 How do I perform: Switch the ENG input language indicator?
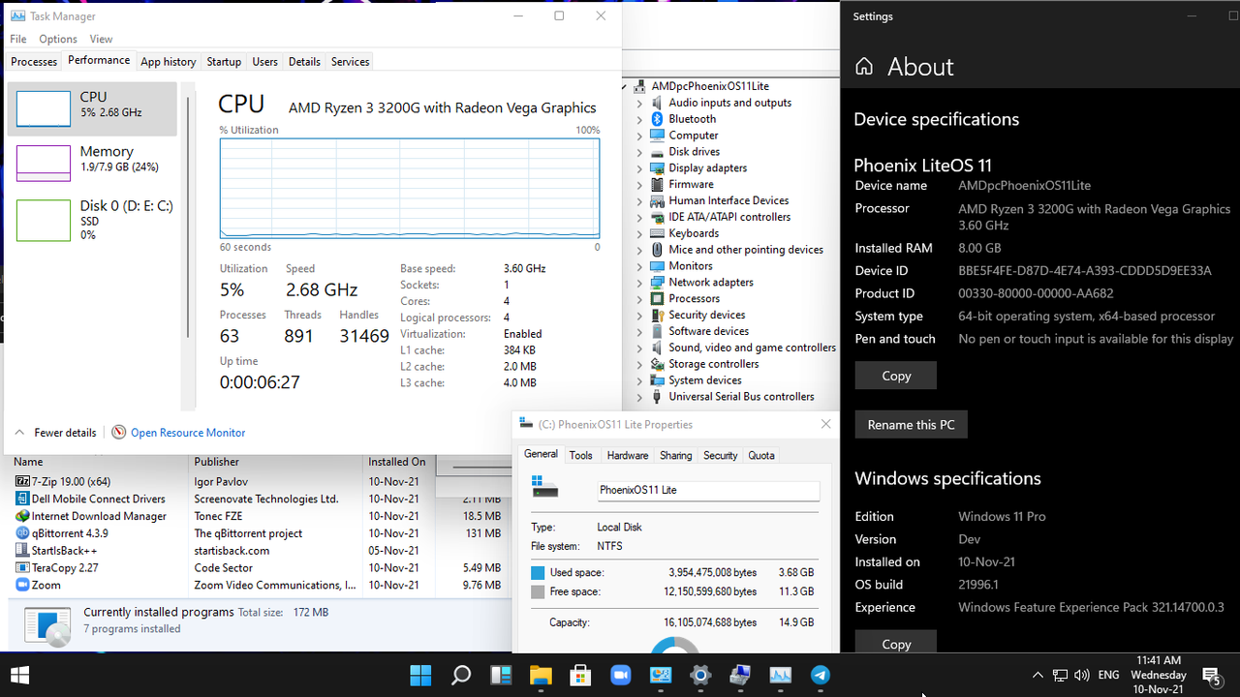pos(1108,675)
